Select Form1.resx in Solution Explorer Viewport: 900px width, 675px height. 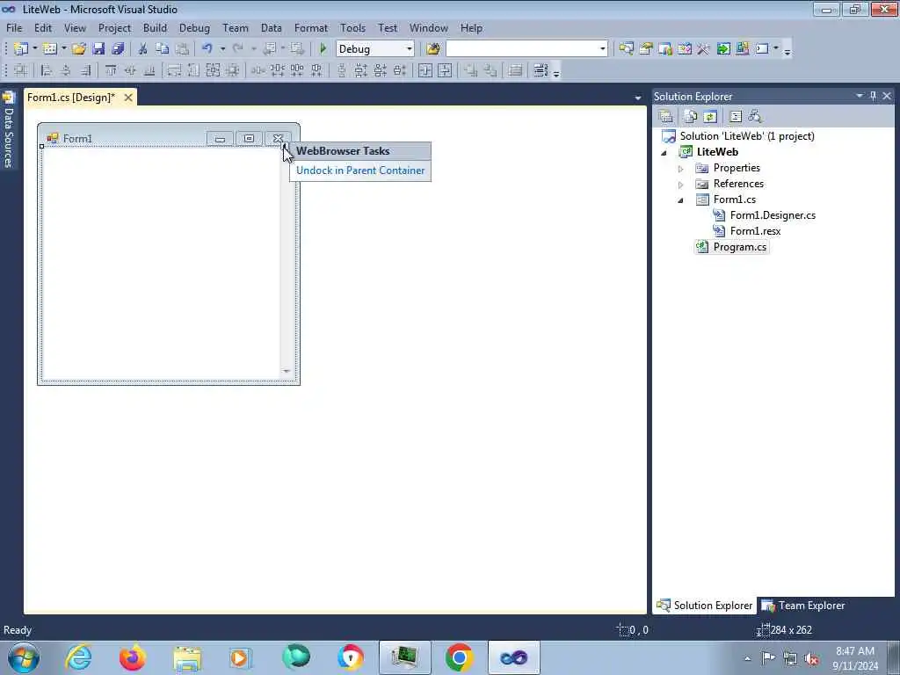pos(755,231)
